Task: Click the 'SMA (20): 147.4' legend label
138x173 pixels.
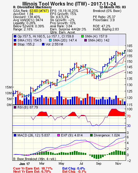Action: click(x=65, y=40)
